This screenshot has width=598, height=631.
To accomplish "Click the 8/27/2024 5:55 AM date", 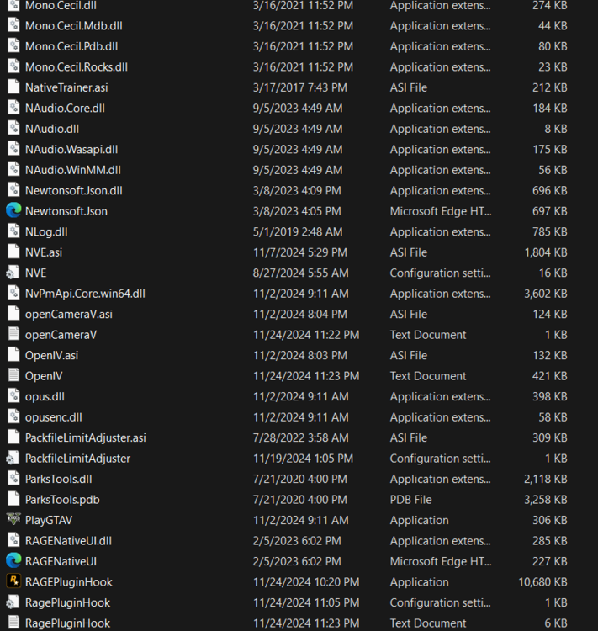I will pyautogui.click(x=300, y=273).
